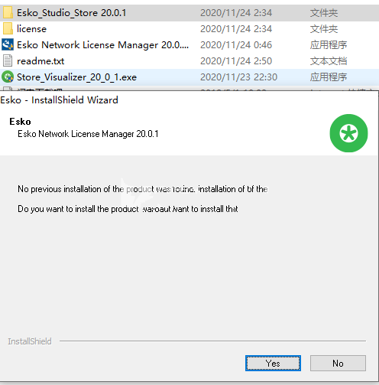Click the readme.txt document icon

(x=8, y=60)
